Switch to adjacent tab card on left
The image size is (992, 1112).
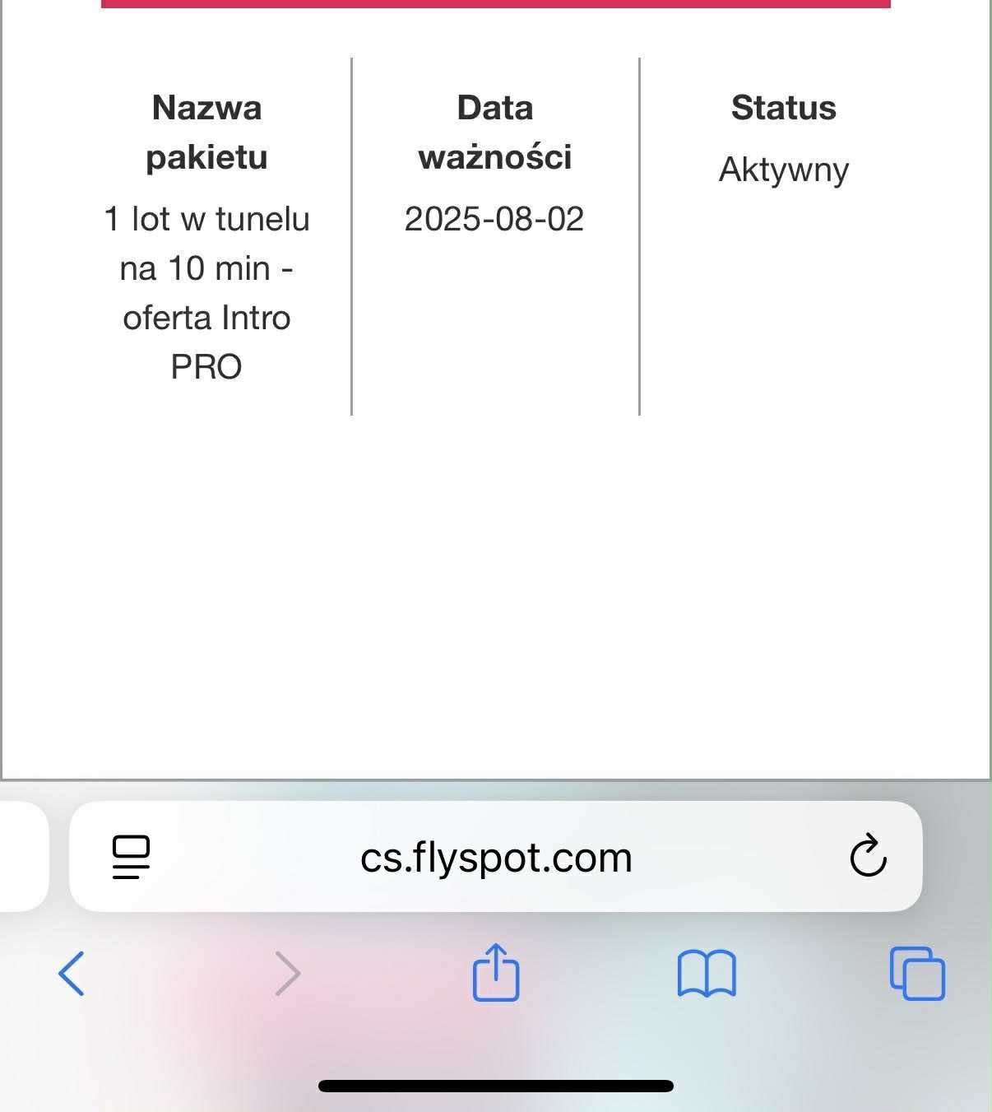(24, 856)
